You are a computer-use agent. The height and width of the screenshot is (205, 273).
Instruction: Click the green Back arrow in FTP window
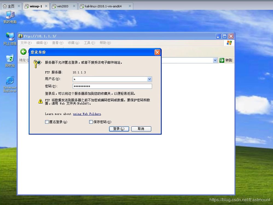pos(24,52)
